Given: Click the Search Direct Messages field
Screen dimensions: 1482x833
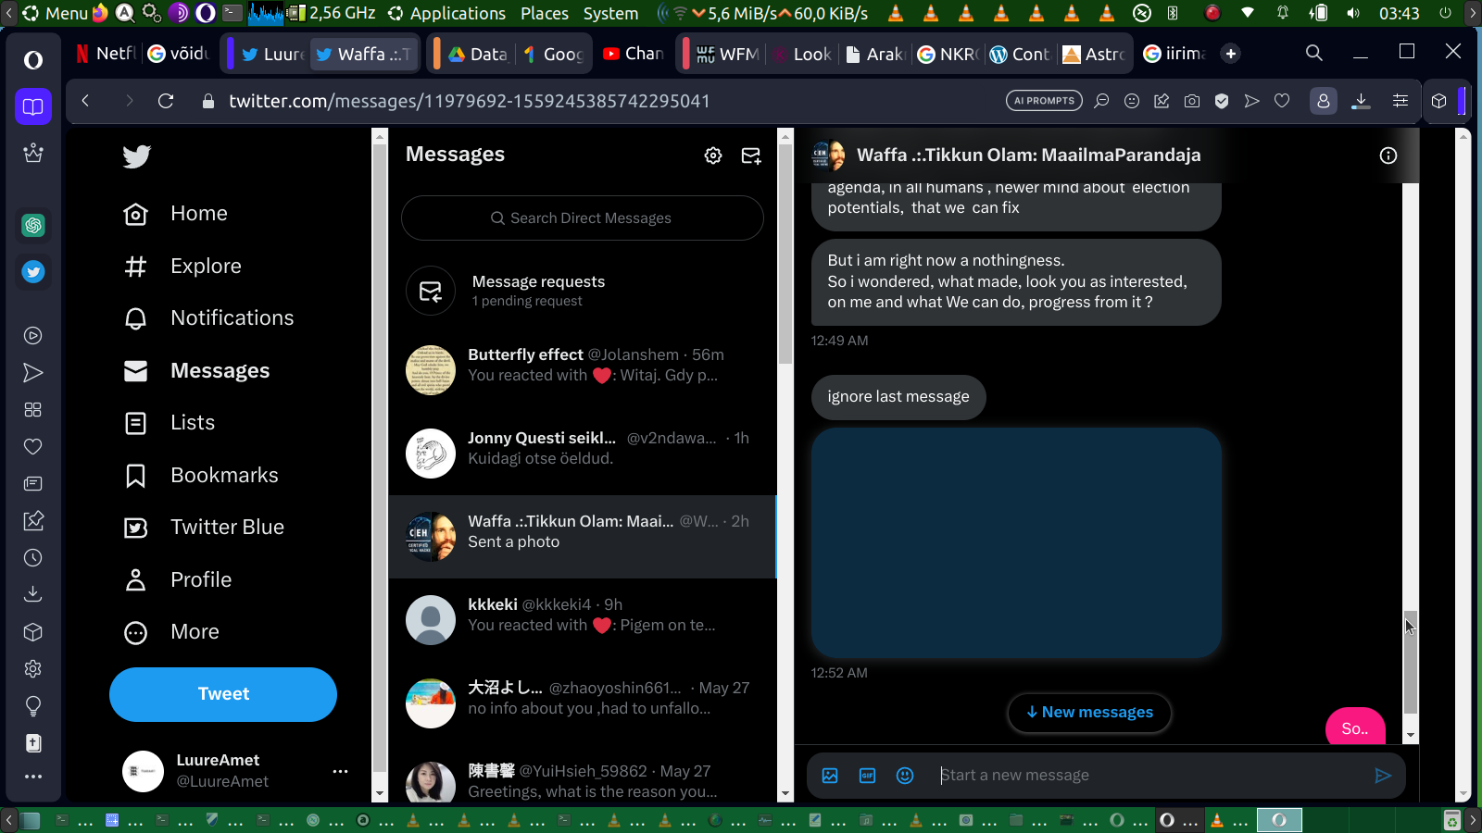Looking at the screenshot, I should [583, 218].
